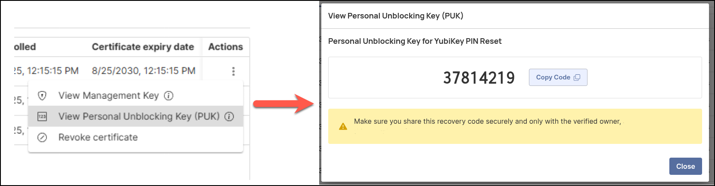Click the Certificate expiry date column header

(143, 47)
